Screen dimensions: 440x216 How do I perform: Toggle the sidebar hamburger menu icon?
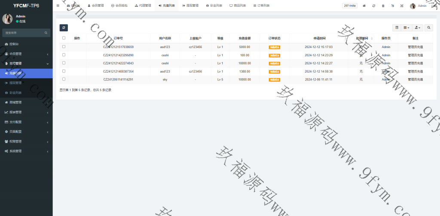(x=58, y=6)
